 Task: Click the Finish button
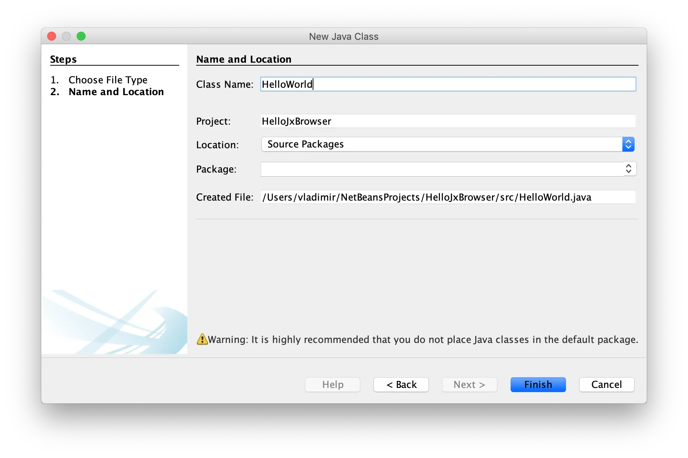tap(538, 385)
